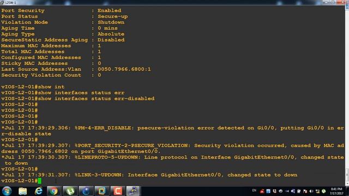Click the violating MAC 0050.7966.6802 text
The height and width of the screenshot is (196, 349).
(x=45, y=151)
